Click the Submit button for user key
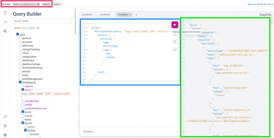Screen dimensions: 274x138 (46, 4)
